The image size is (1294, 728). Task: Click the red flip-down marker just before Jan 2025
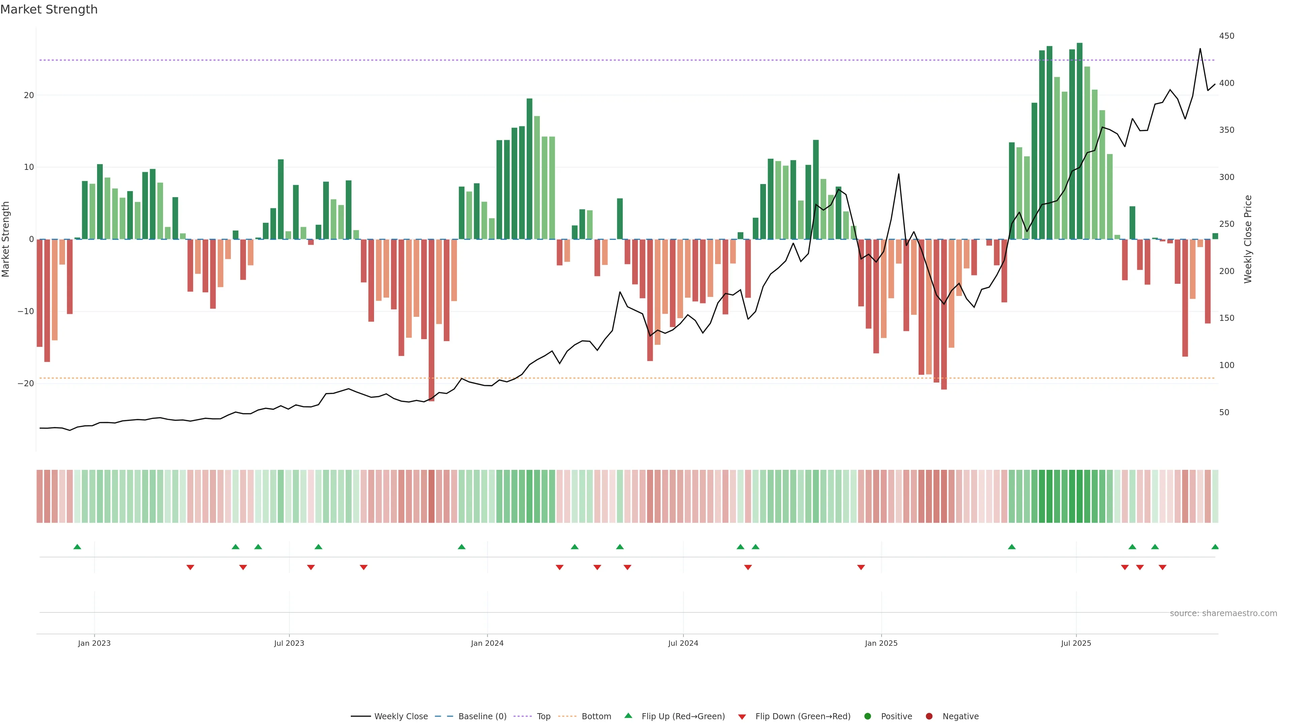(x=861, y=567)
